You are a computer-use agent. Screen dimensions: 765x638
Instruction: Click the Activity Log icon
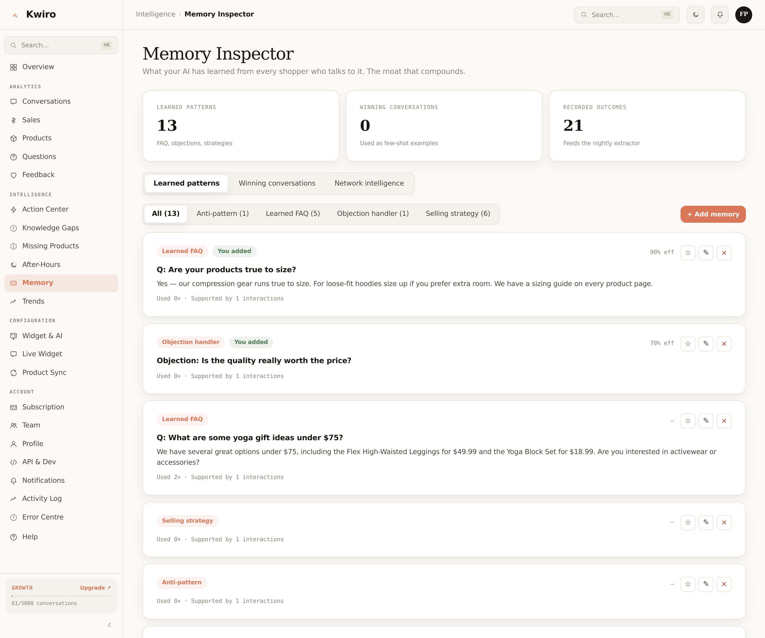tap(14, 499)
